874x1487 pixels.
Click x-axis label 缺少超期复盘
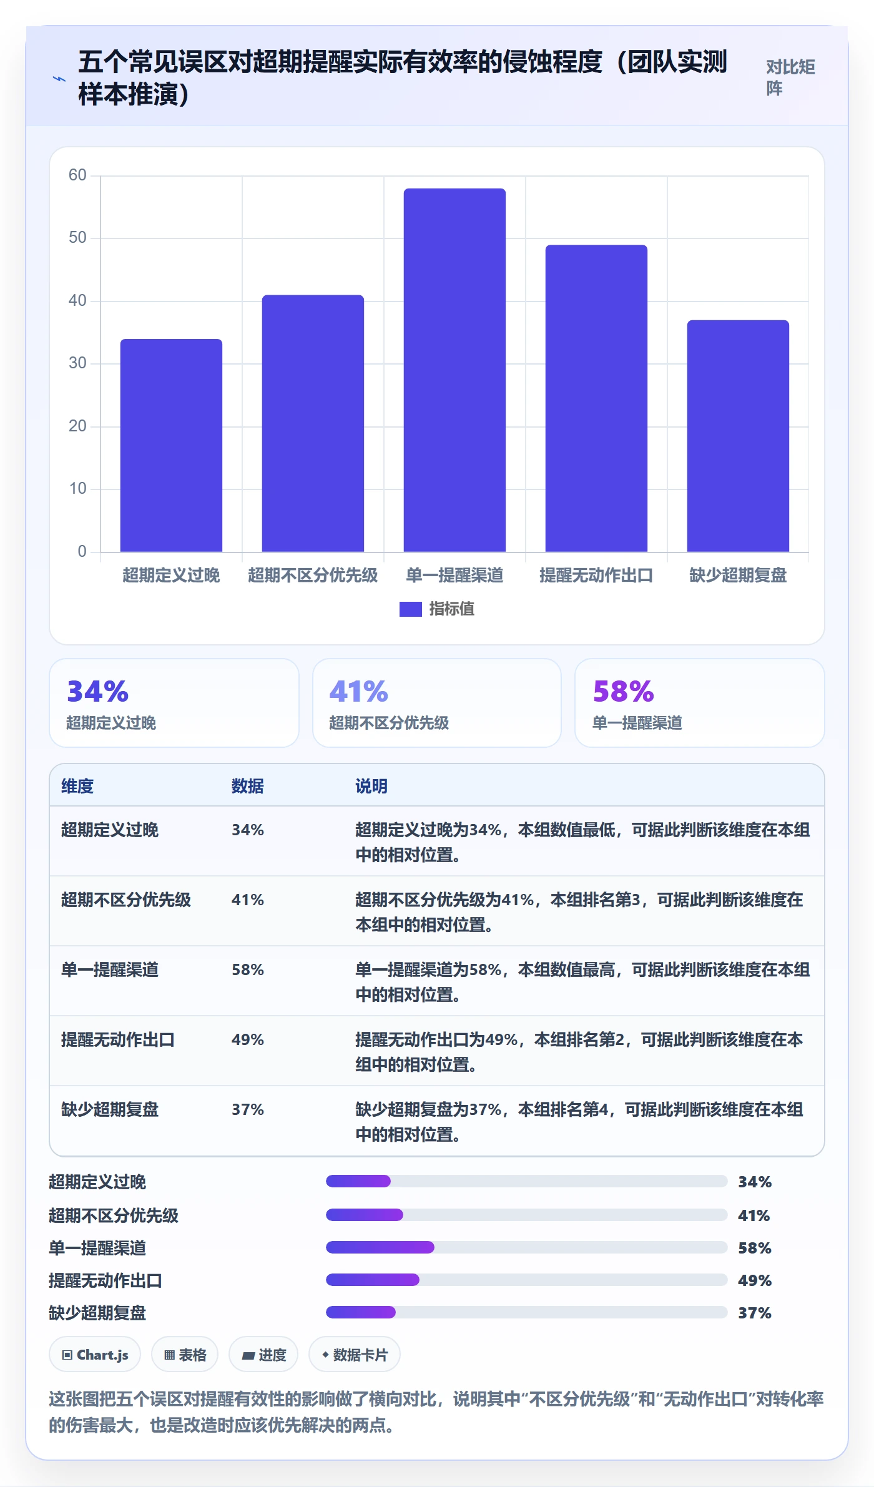738,575
